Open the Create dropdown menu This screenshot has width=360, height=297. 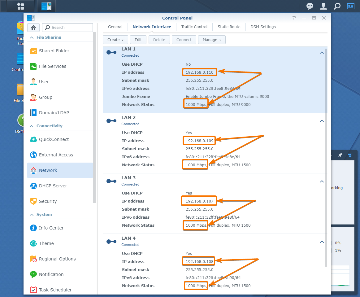[x=115, y=40]
